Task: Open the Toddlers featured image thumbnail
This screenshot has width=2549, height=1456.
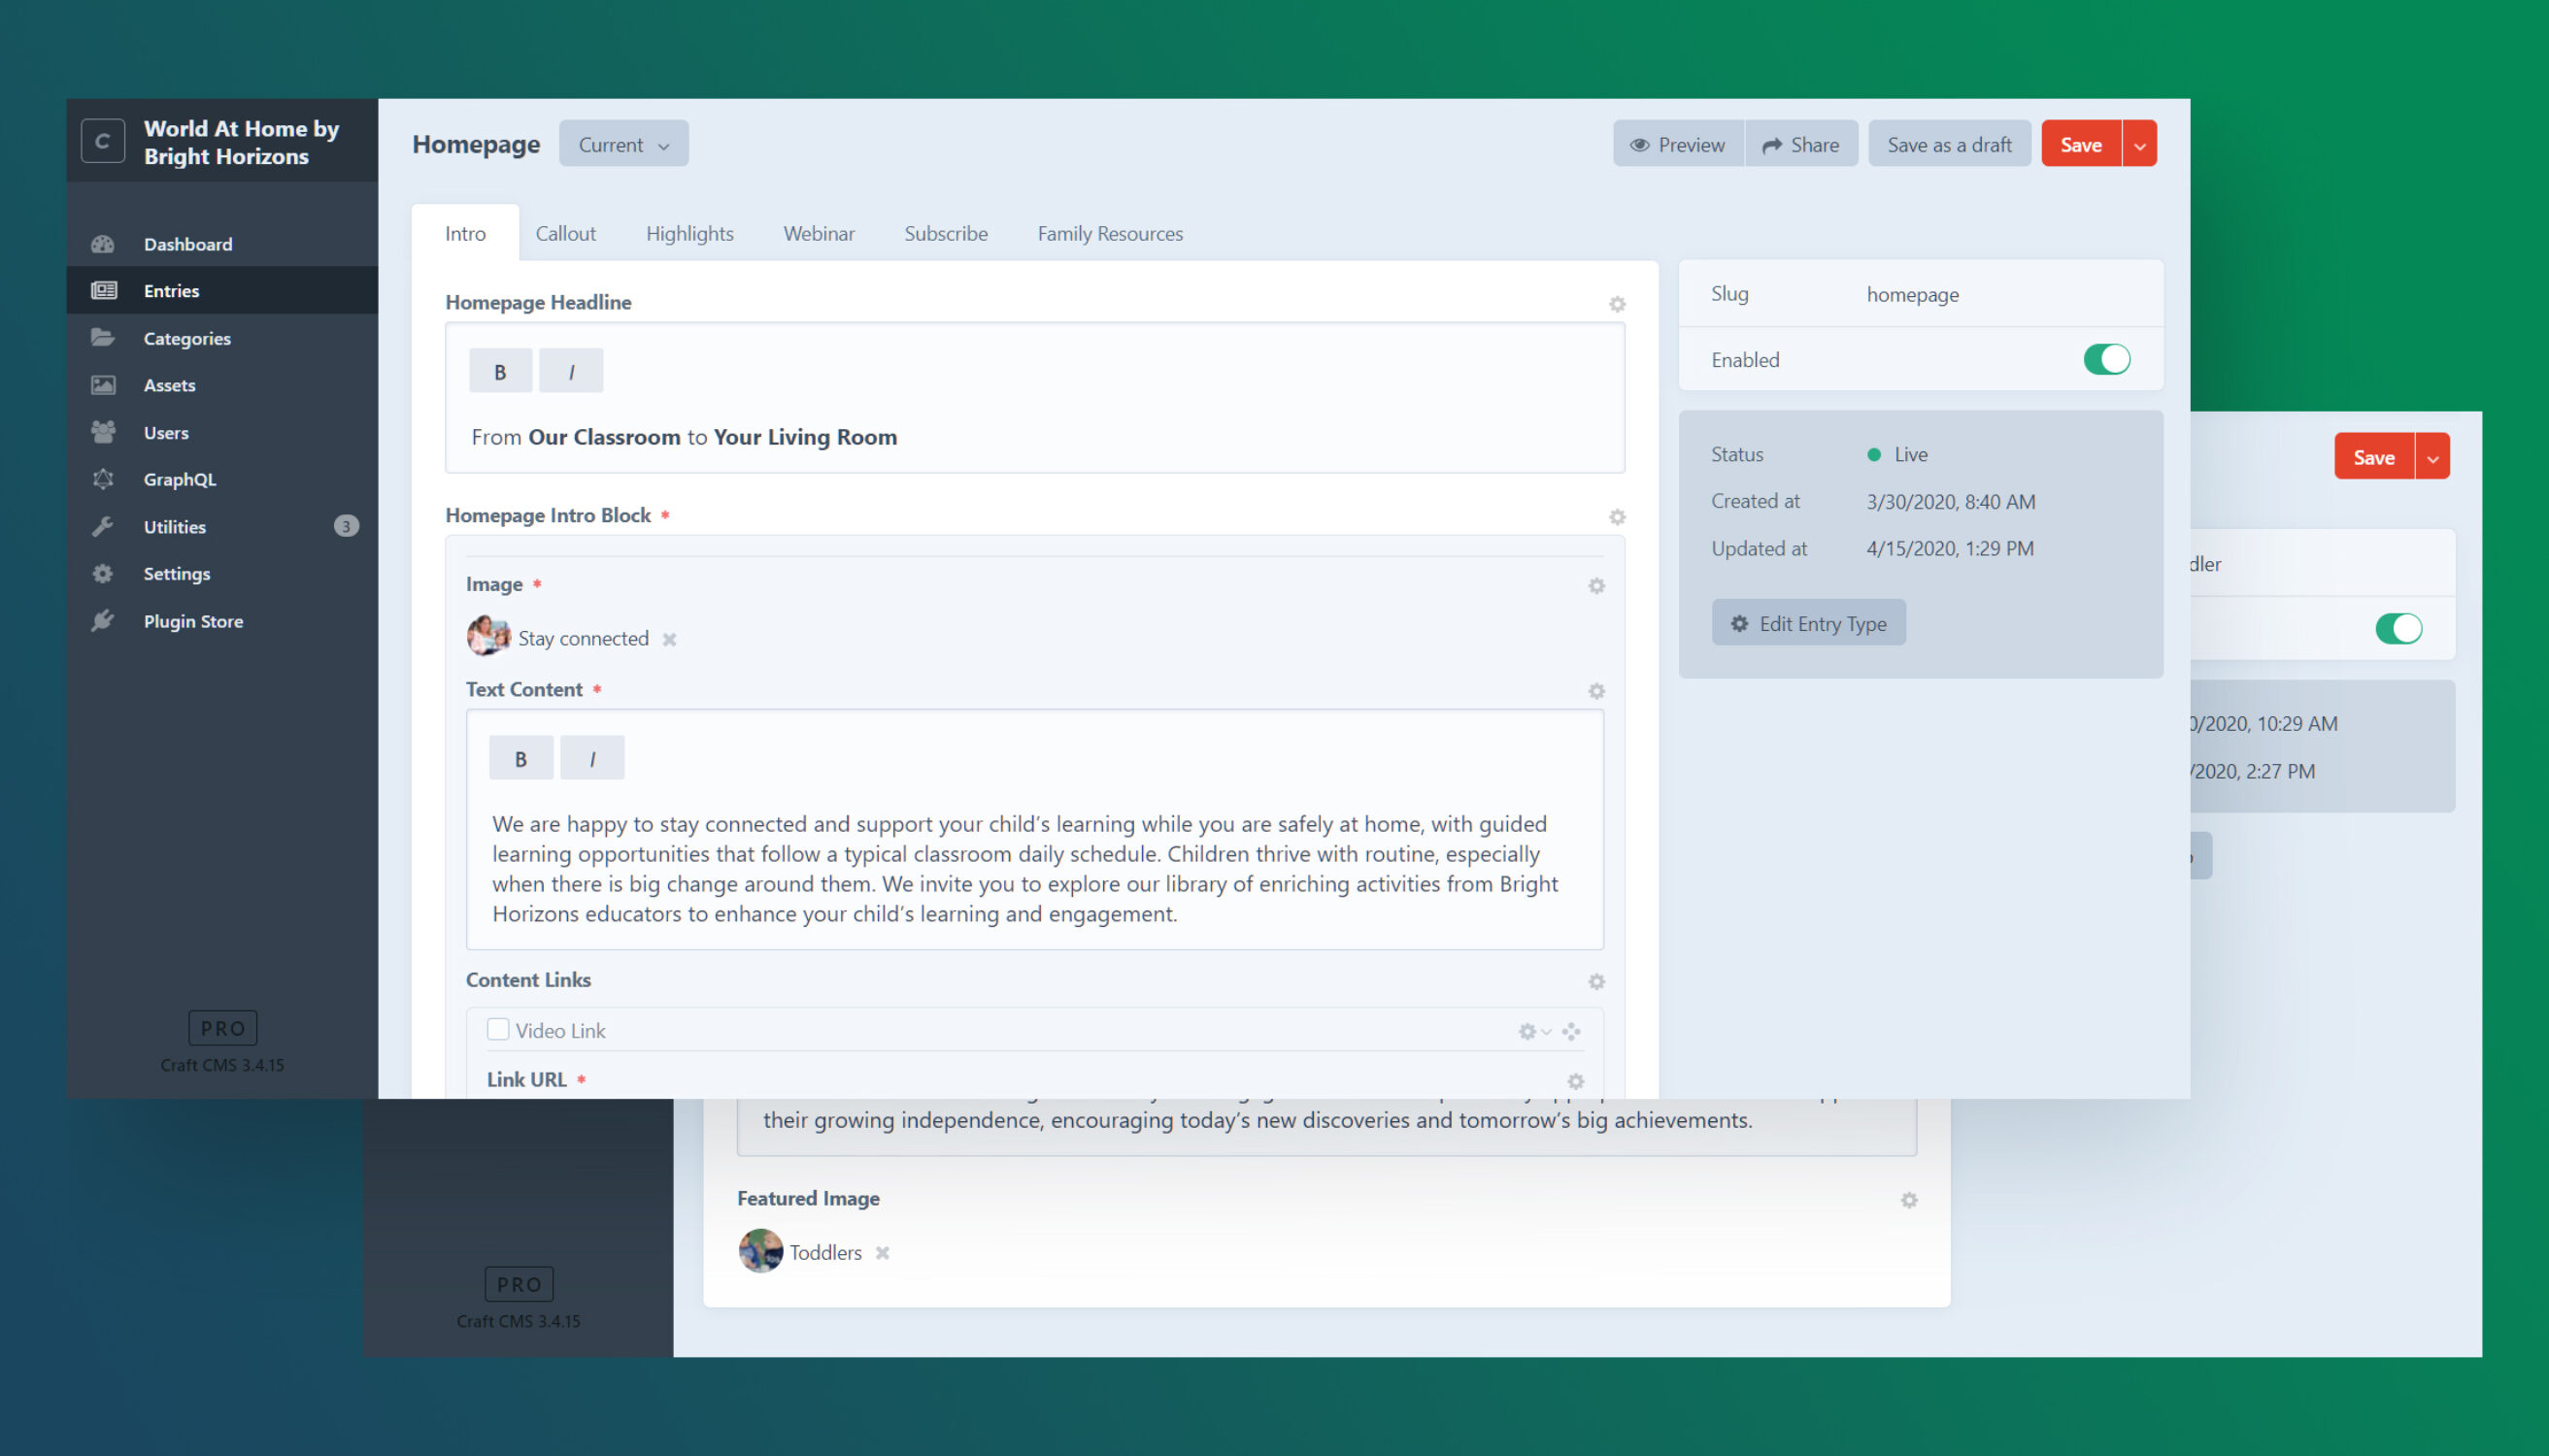Action: pos(760,1251)
